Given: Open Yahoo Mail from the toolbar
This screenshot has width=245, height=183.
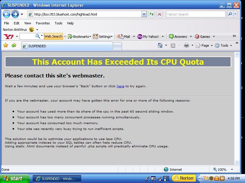Looking at the screenshot, I should point(124,37).
